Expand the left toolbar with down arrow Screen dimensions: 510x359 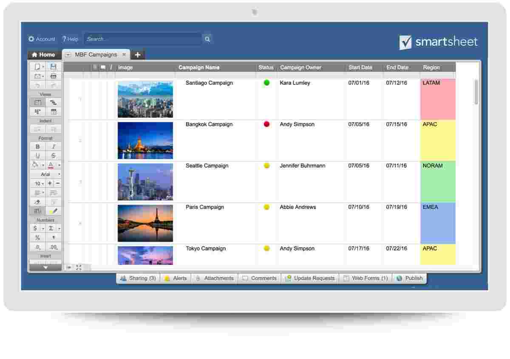45,268
